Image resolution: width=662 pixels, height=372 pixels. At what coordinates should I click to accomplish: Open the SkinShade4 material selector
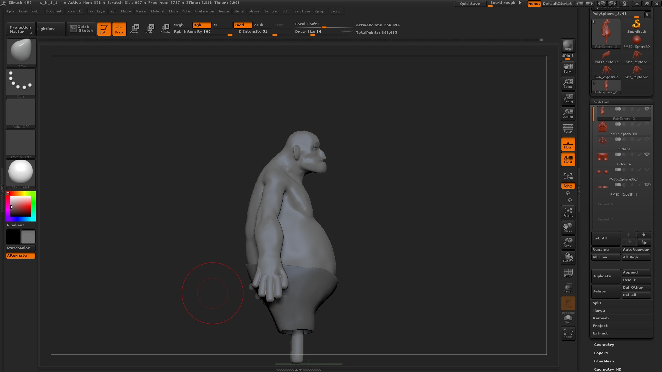tap(21, 174)
